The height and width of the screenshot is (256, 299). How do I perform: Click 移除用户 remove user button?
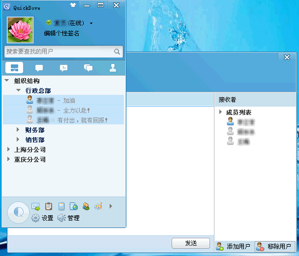[x=275, y=247]
